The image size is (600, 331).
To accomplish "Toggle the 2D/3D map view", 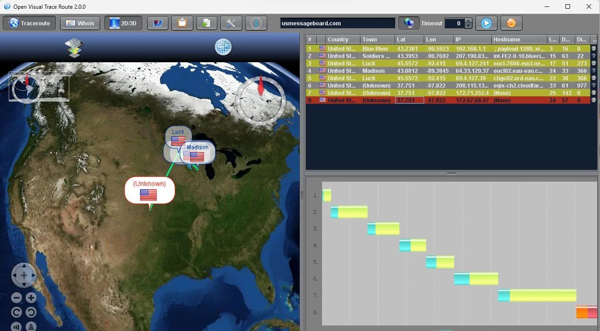I will (123, 23).
